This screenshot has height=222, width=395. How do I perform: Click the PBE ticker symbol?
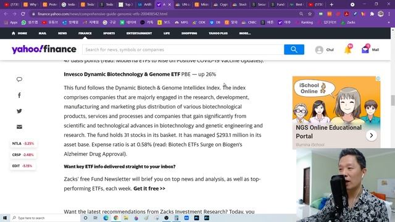186,74
